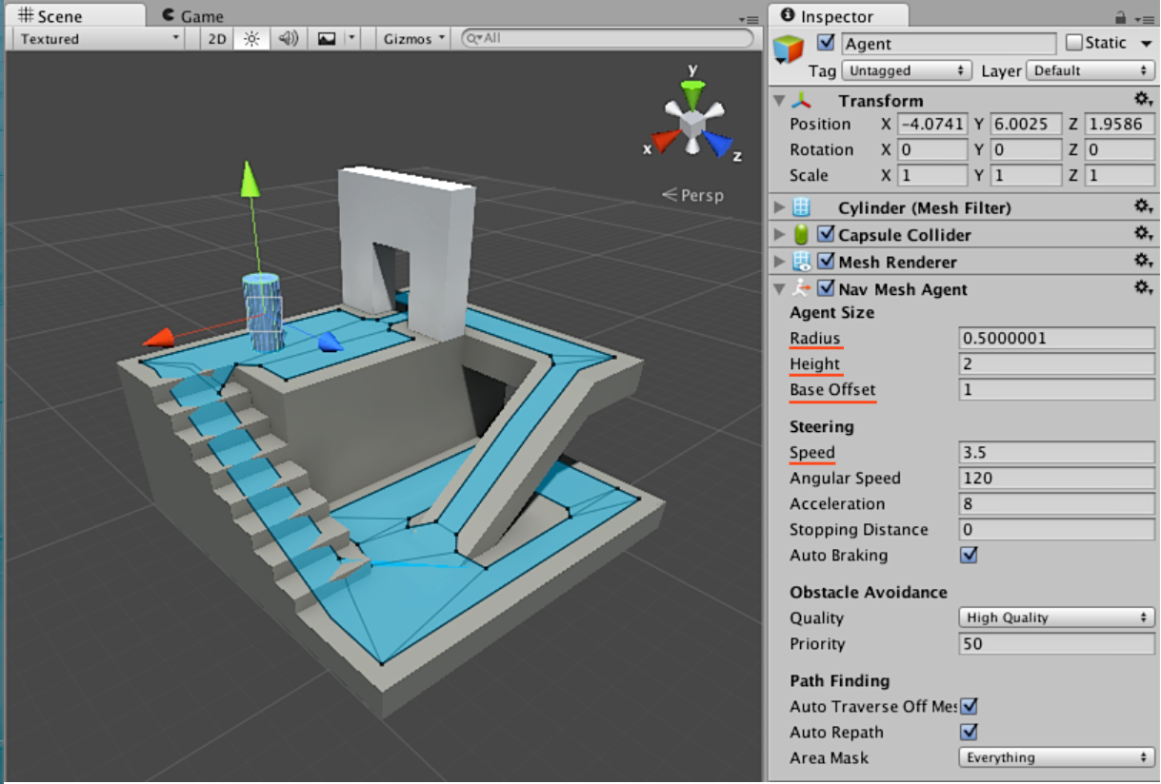Toggle Persp projection label
The height and width of the screenshot is (784, 1161).
[x=693, y=195]
